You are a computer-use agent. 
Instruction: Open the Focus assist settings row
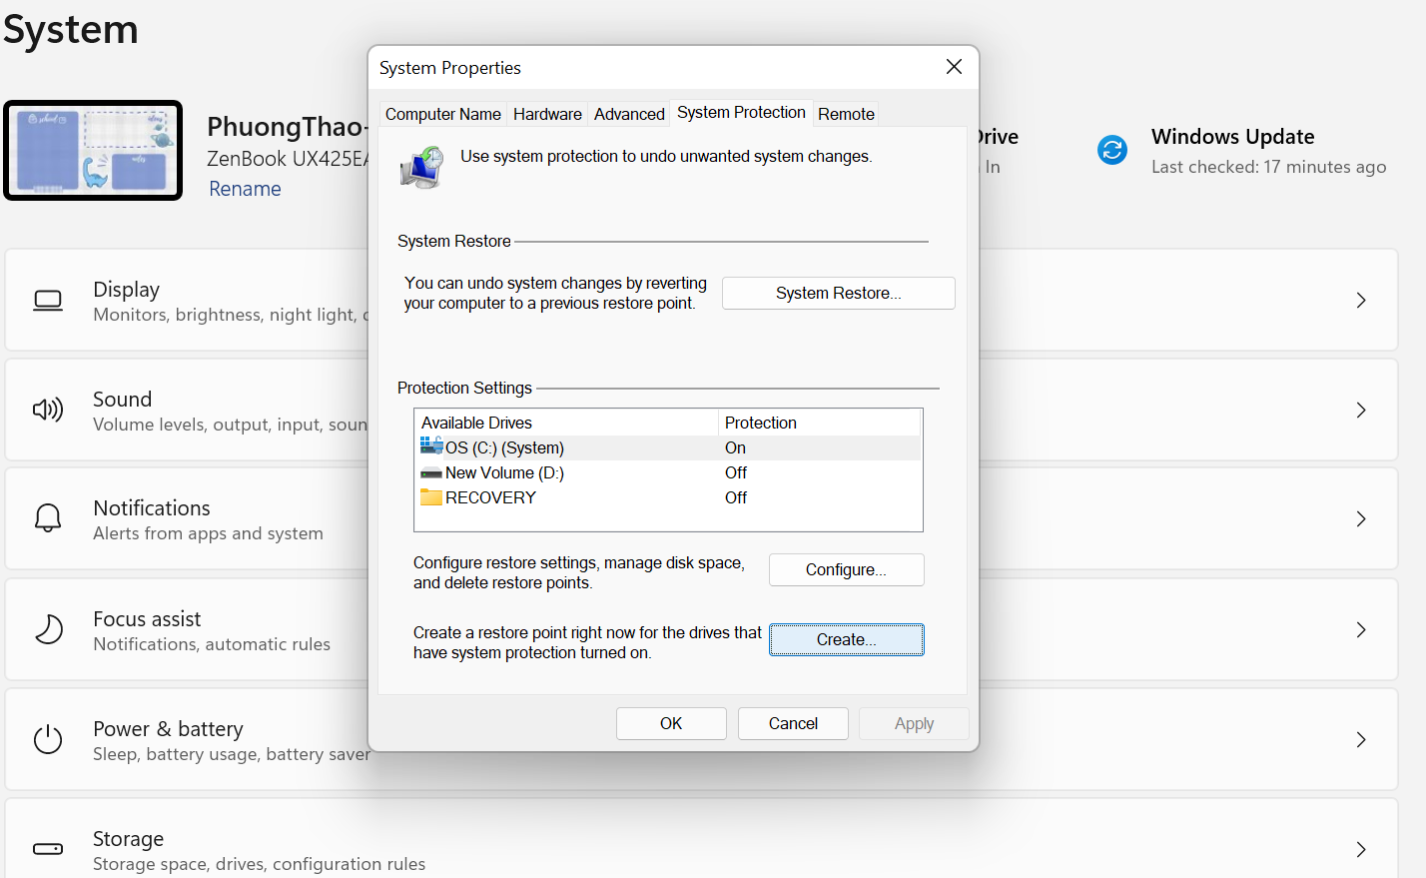click(701, 629)
